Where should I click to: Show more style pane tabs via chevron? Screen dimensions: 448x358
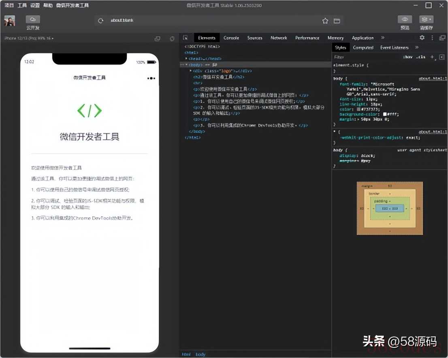pos(417,47)
